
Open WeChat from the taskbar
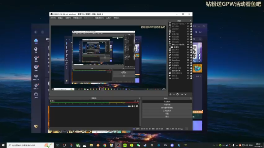pyautogui.click(x=138, y=145)
